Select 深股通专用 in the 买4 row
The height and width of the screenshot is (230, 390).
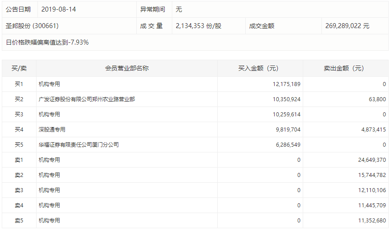[52, 129]
